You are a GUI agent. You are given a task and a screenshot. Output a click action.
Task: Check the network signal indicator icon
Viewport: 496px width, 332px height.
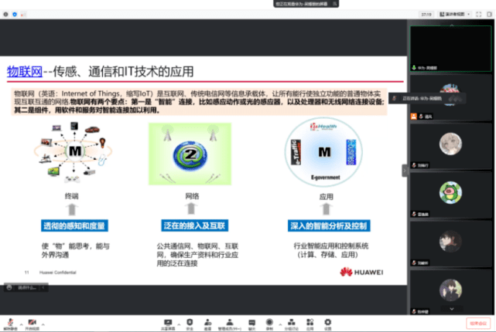23,14
